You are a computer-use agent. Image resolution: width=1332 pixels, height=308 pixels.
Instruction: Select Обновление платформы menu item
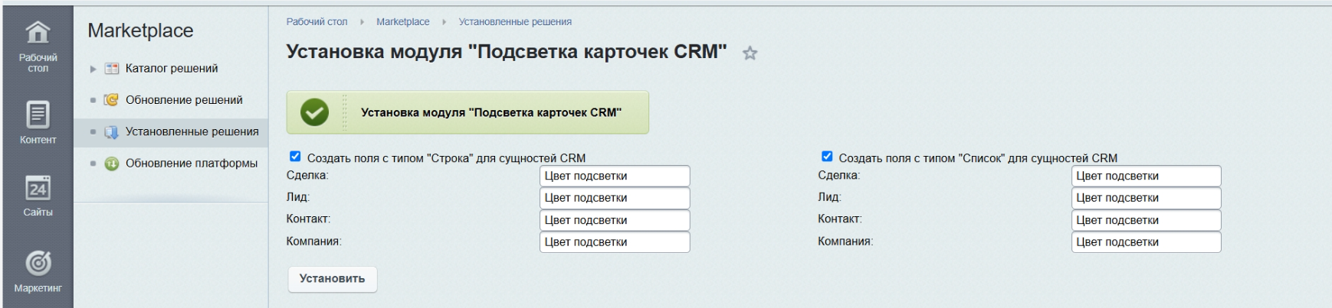point(191,164)
